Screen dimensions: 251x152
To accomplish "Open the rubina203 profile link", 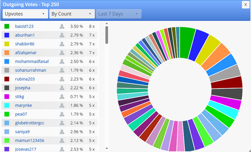I will coord(25,79).
